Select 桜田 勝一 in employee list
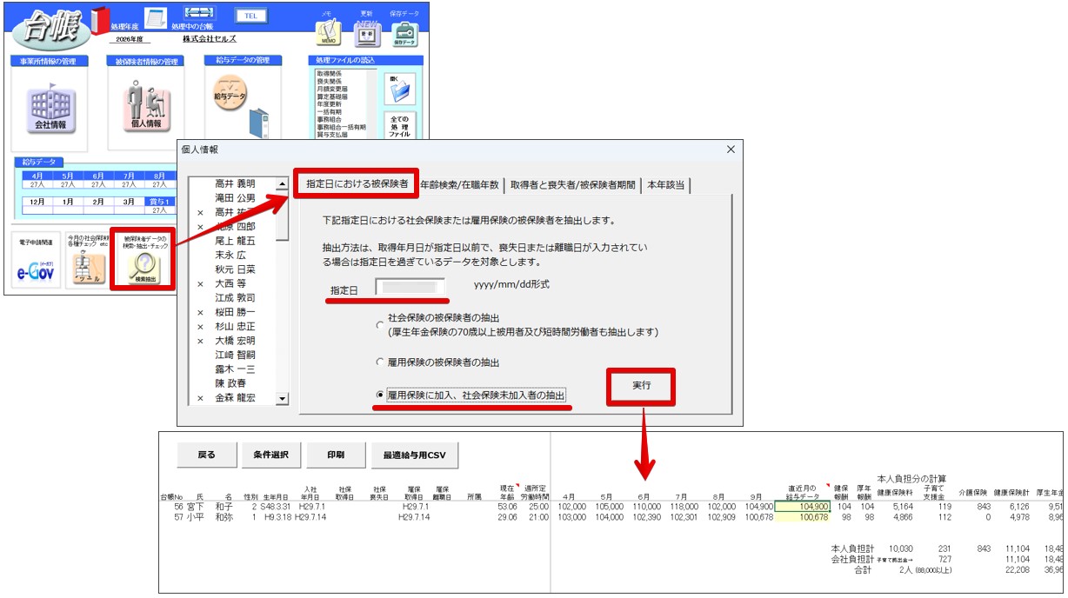This screenshot has width=1068, height=598. (236, 312)
